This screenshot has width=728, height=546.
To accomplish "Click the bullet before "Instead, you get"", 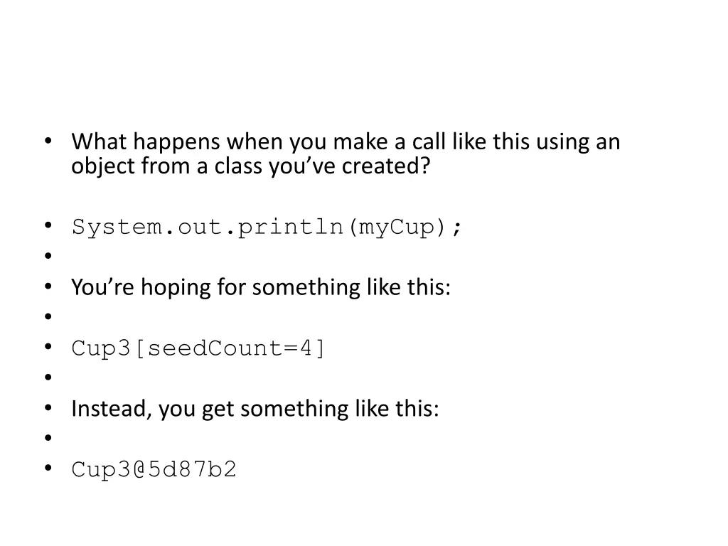I will tap(48, 407).
